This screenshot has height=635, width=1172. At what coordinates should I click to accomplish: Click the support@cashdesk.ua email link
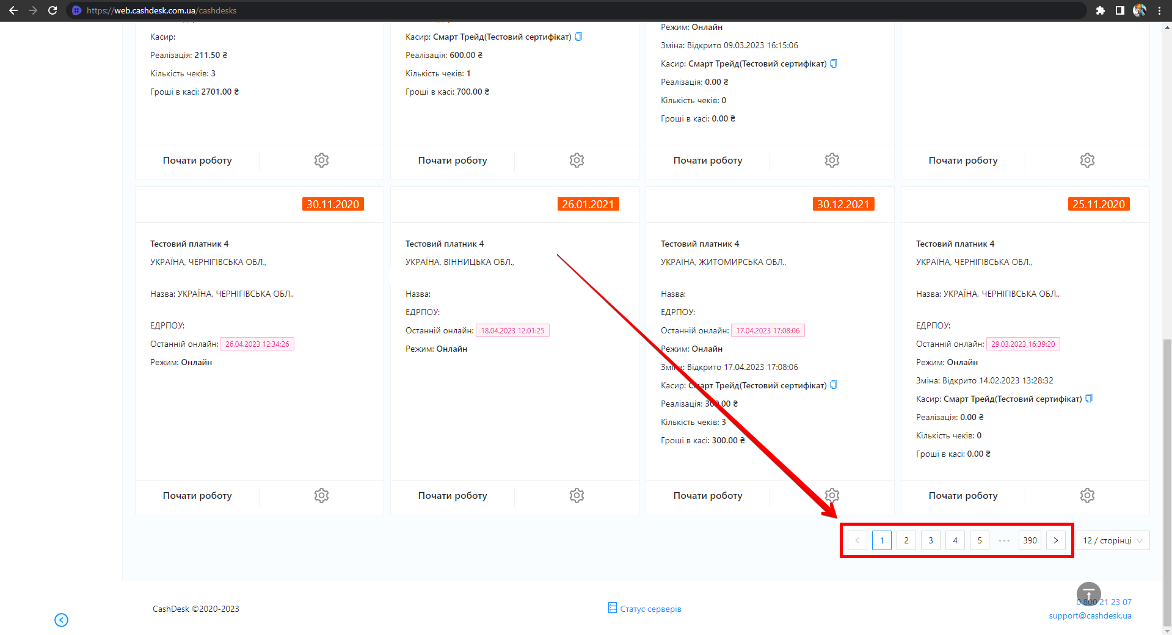point(1090,615)
